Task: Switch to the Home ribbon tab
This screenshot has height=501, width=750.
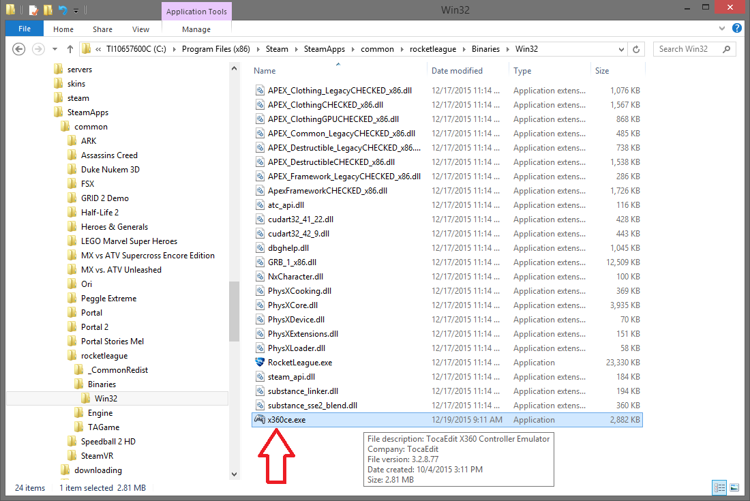Action: (x=63, y=29)
